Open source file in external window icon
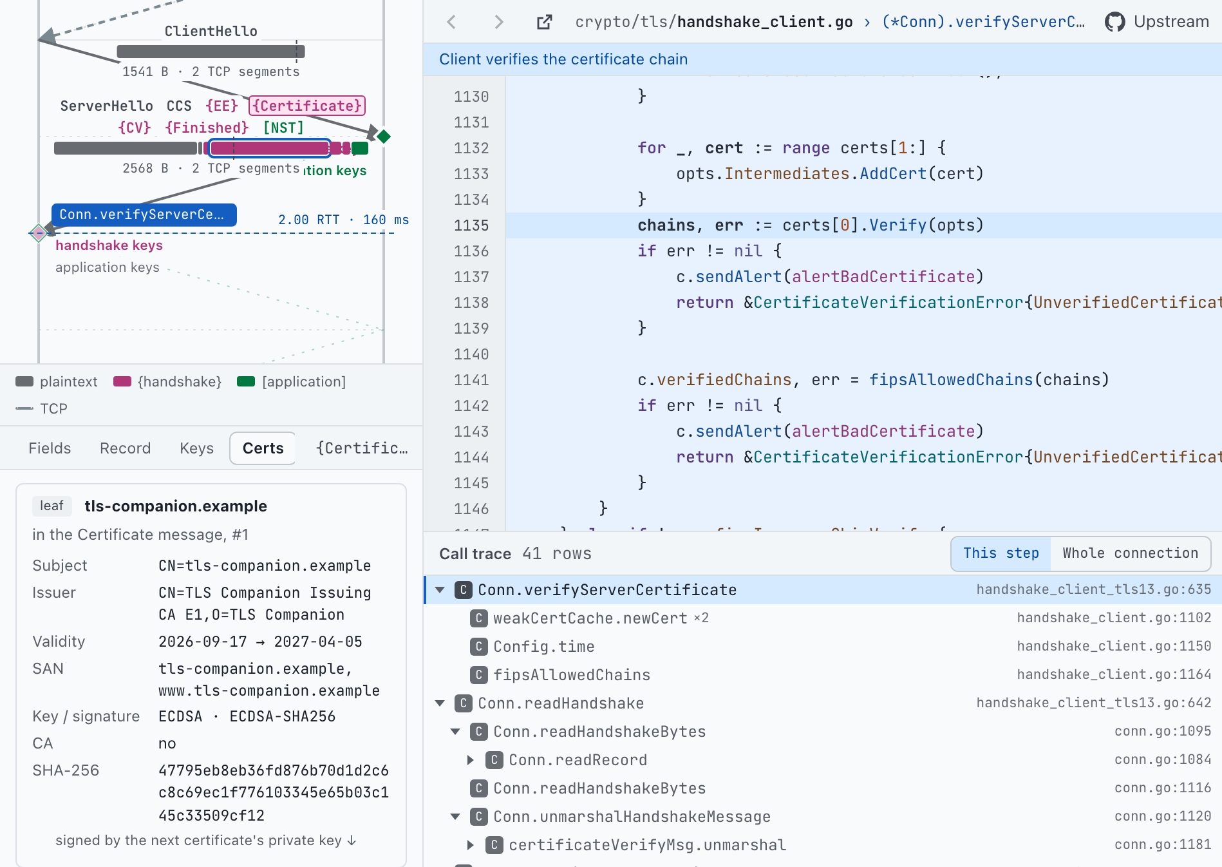 (545, 22)
